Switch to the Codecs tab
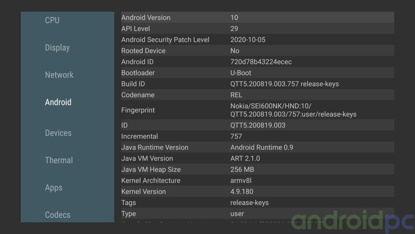415x234 pixels. pos(58,215)
